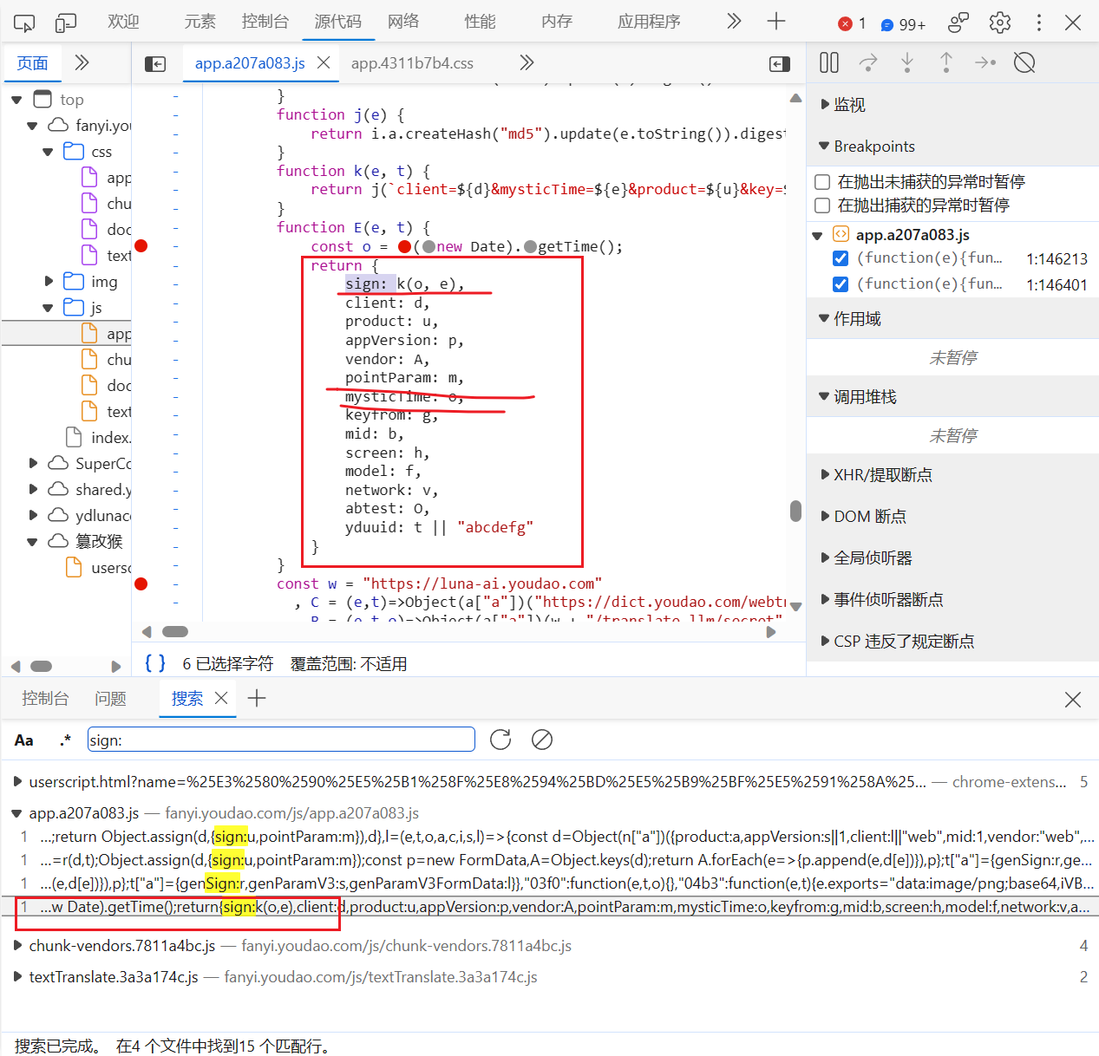Close the bottom drawer panel

point(1073,700)
